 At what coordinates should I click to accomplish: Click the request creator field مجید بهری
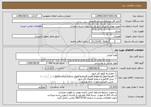pyautogui.click(x=82, y=26)
